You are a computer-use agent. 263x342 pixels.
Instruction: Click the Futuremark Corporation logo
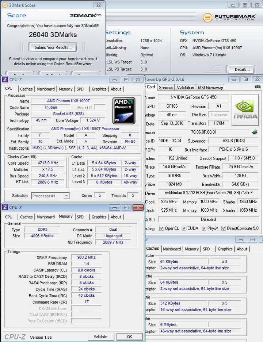pyautogui.click(x=229, y=17)
